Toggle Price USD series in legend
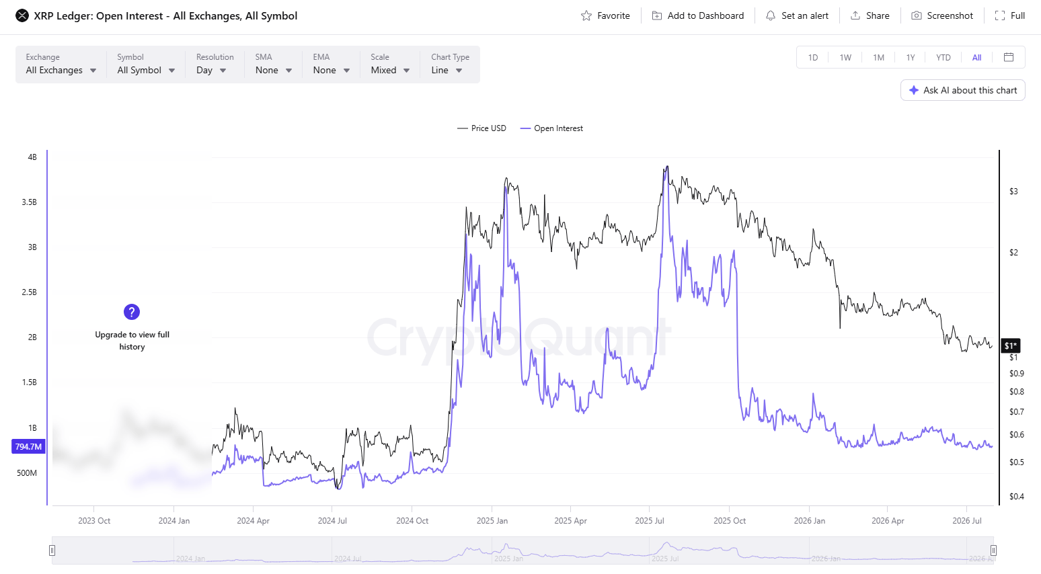 481,128
